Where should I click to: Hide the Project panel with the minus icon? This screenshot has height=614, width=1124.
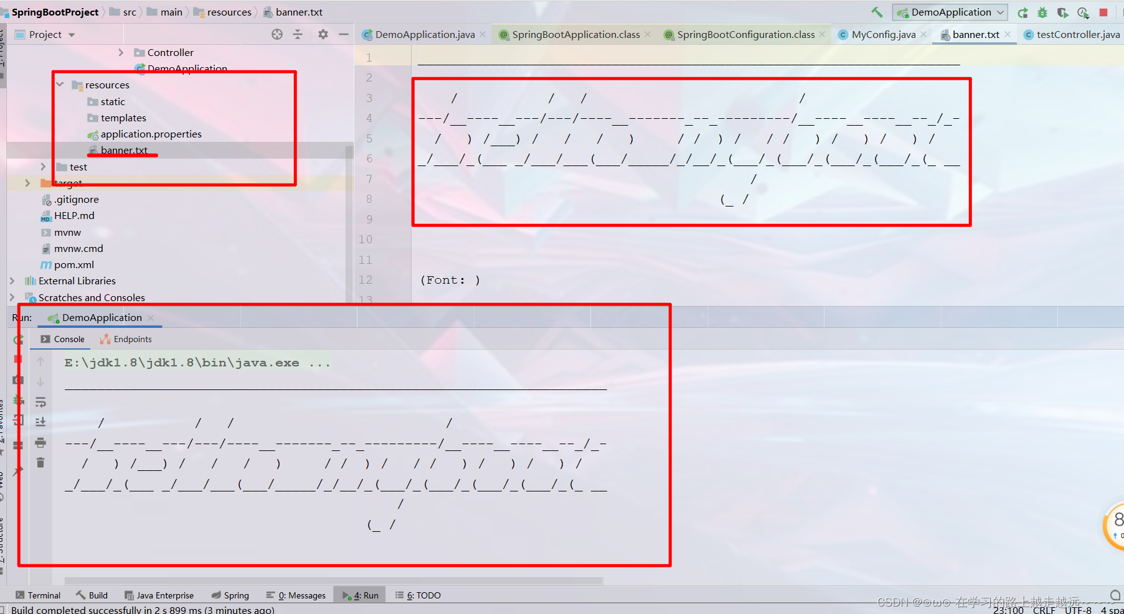(343, 35)
